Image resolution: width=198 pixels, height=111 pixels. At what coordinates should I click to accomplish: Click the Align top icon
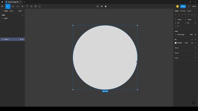[x=185, y=14]
